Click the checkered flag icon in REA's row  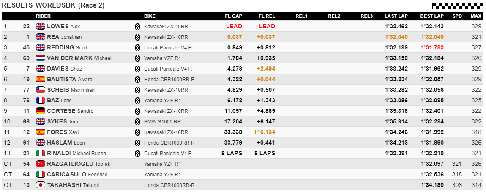click(137, 37)
